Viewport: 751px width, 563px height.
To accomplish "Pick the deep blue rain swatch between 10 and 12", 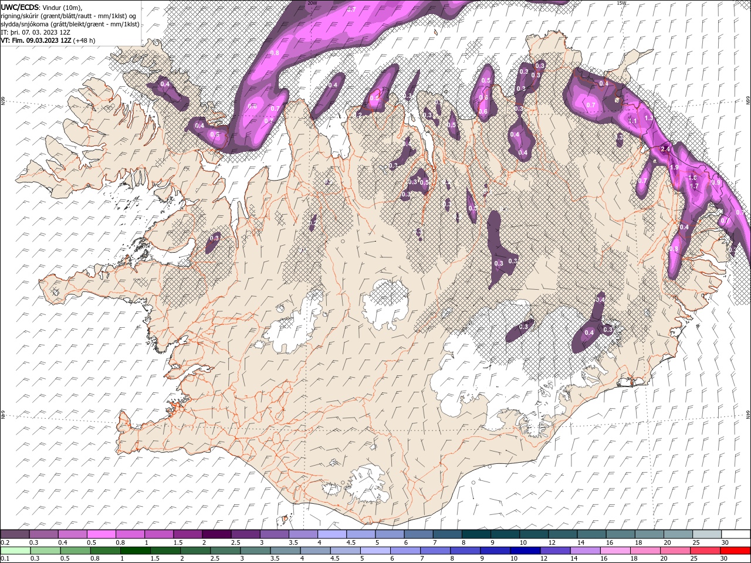I will [525, 551].
